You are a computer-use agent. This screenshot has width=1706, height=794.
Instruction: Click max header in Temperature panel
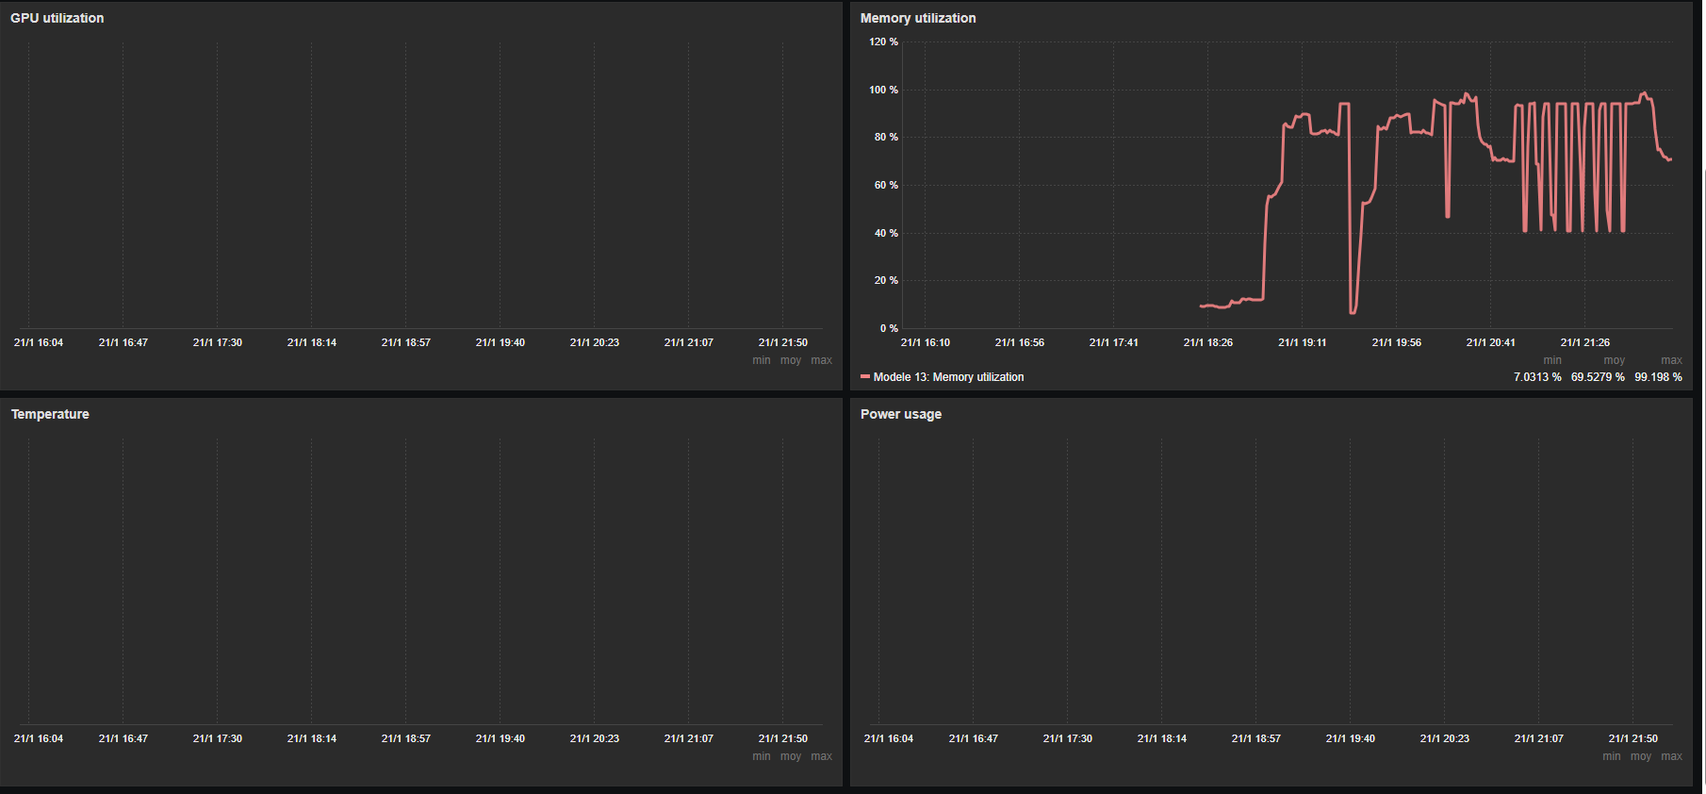click(821, 756)
